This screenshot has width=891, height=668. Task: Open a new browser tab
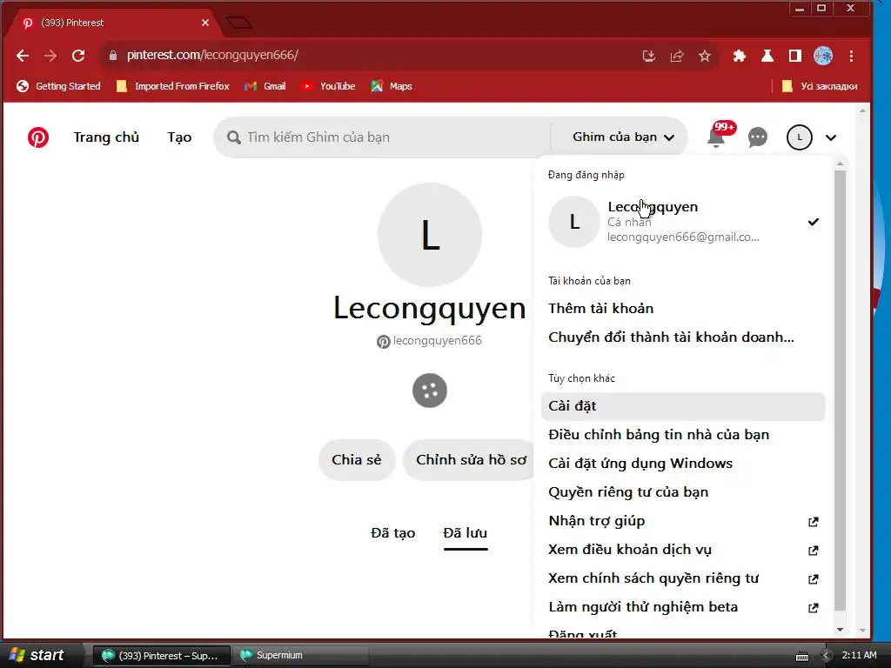coord(239,23)
